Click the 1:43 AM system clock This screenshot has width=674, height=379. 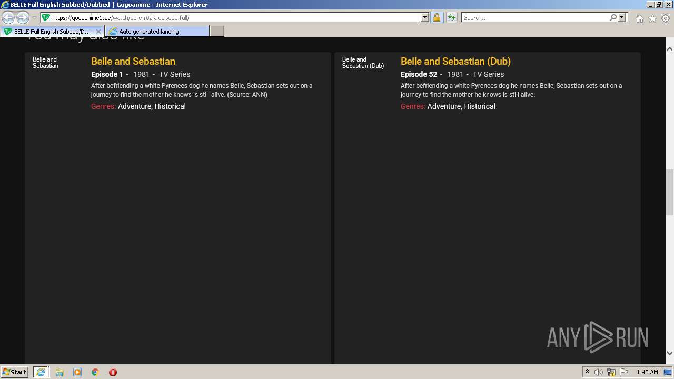[647, 372]
